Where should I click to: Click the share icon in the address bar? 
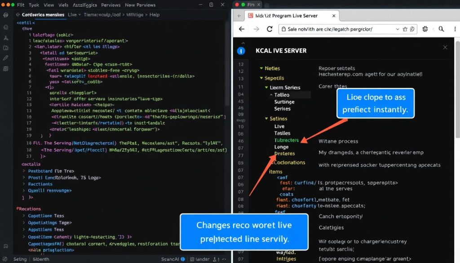point(405,29)
